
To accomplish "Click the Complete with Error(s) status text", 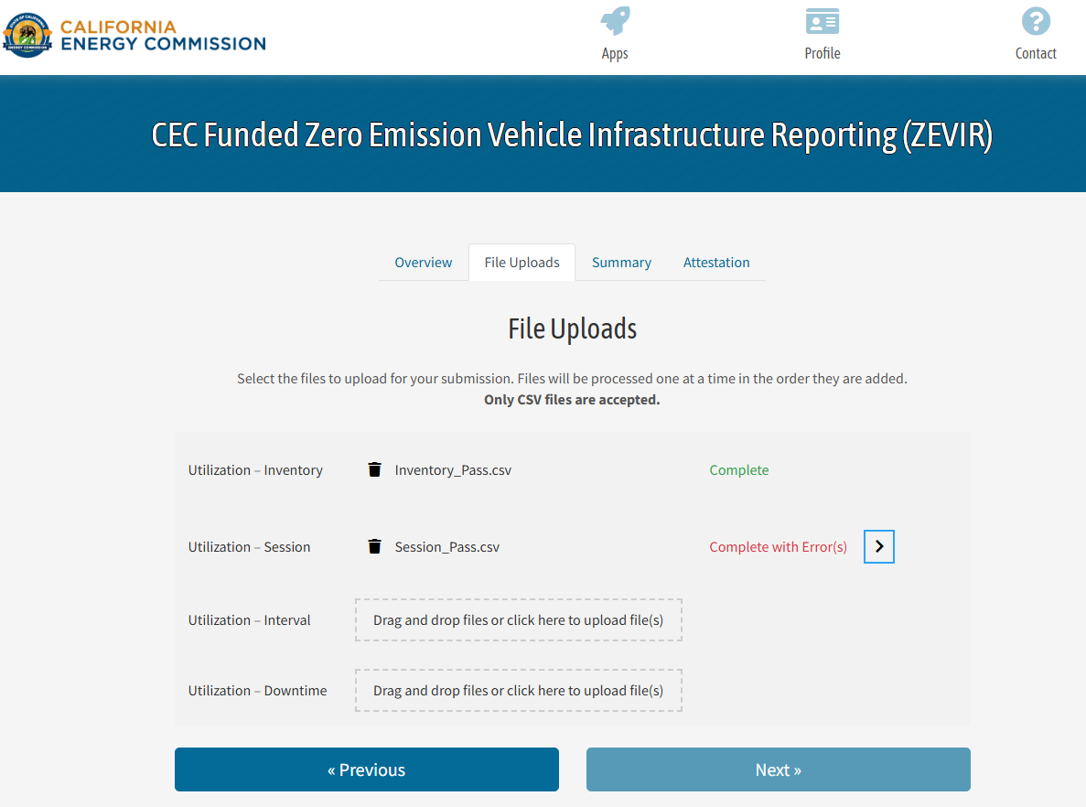I will point(778,546).
